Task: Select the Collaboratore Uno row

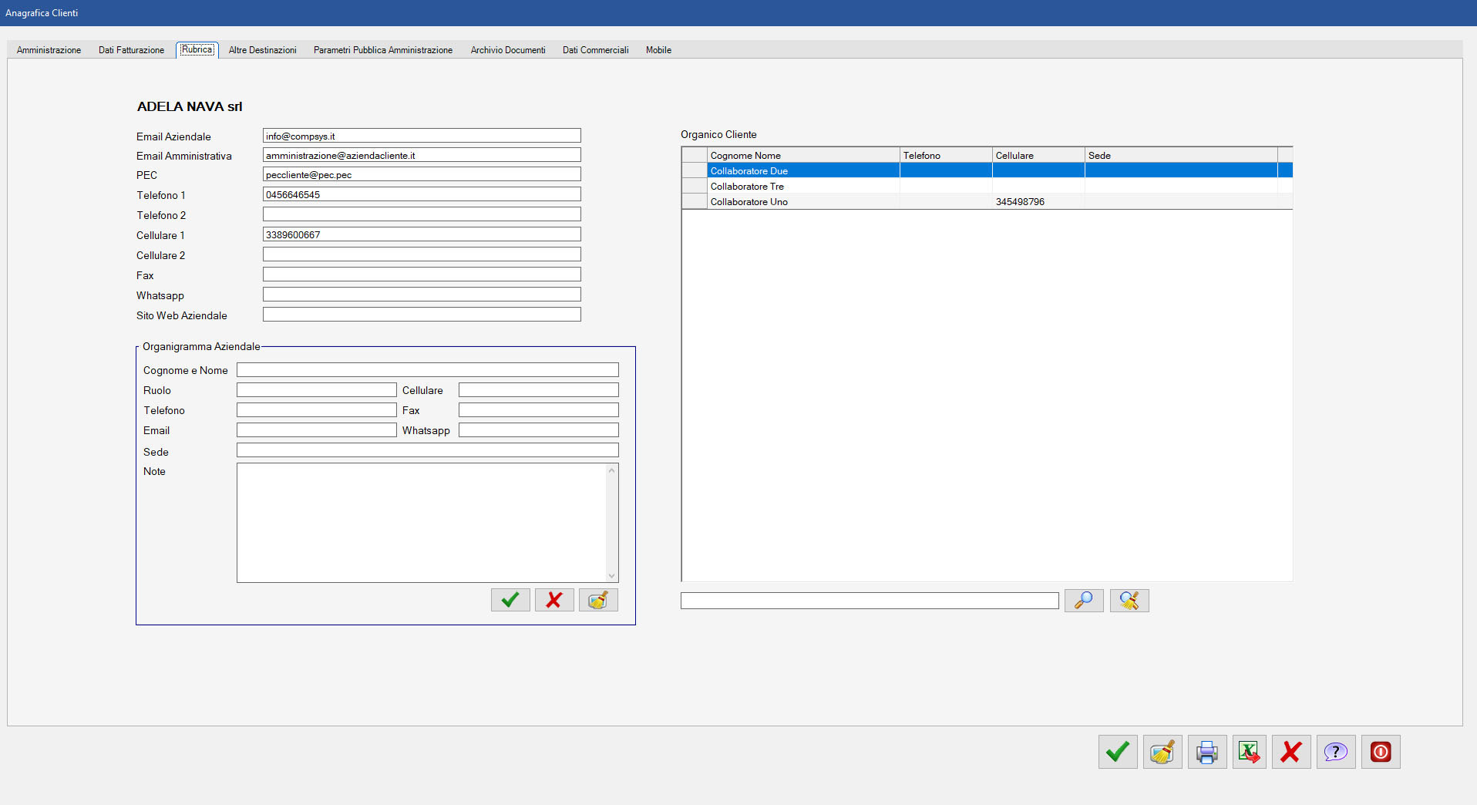Action: 749,202
